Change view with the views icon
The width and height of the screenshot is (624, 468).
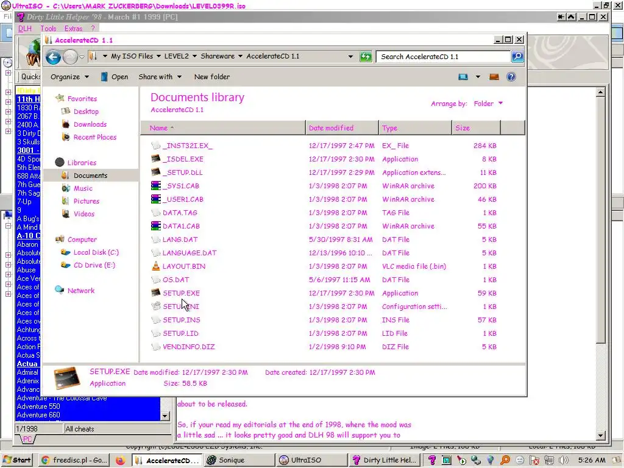pyautogui.click(x=463, y=77)
